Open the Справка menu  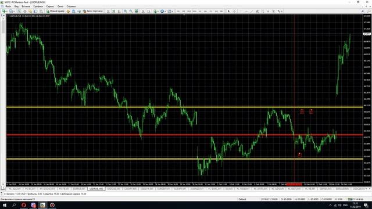click(71, 6)
